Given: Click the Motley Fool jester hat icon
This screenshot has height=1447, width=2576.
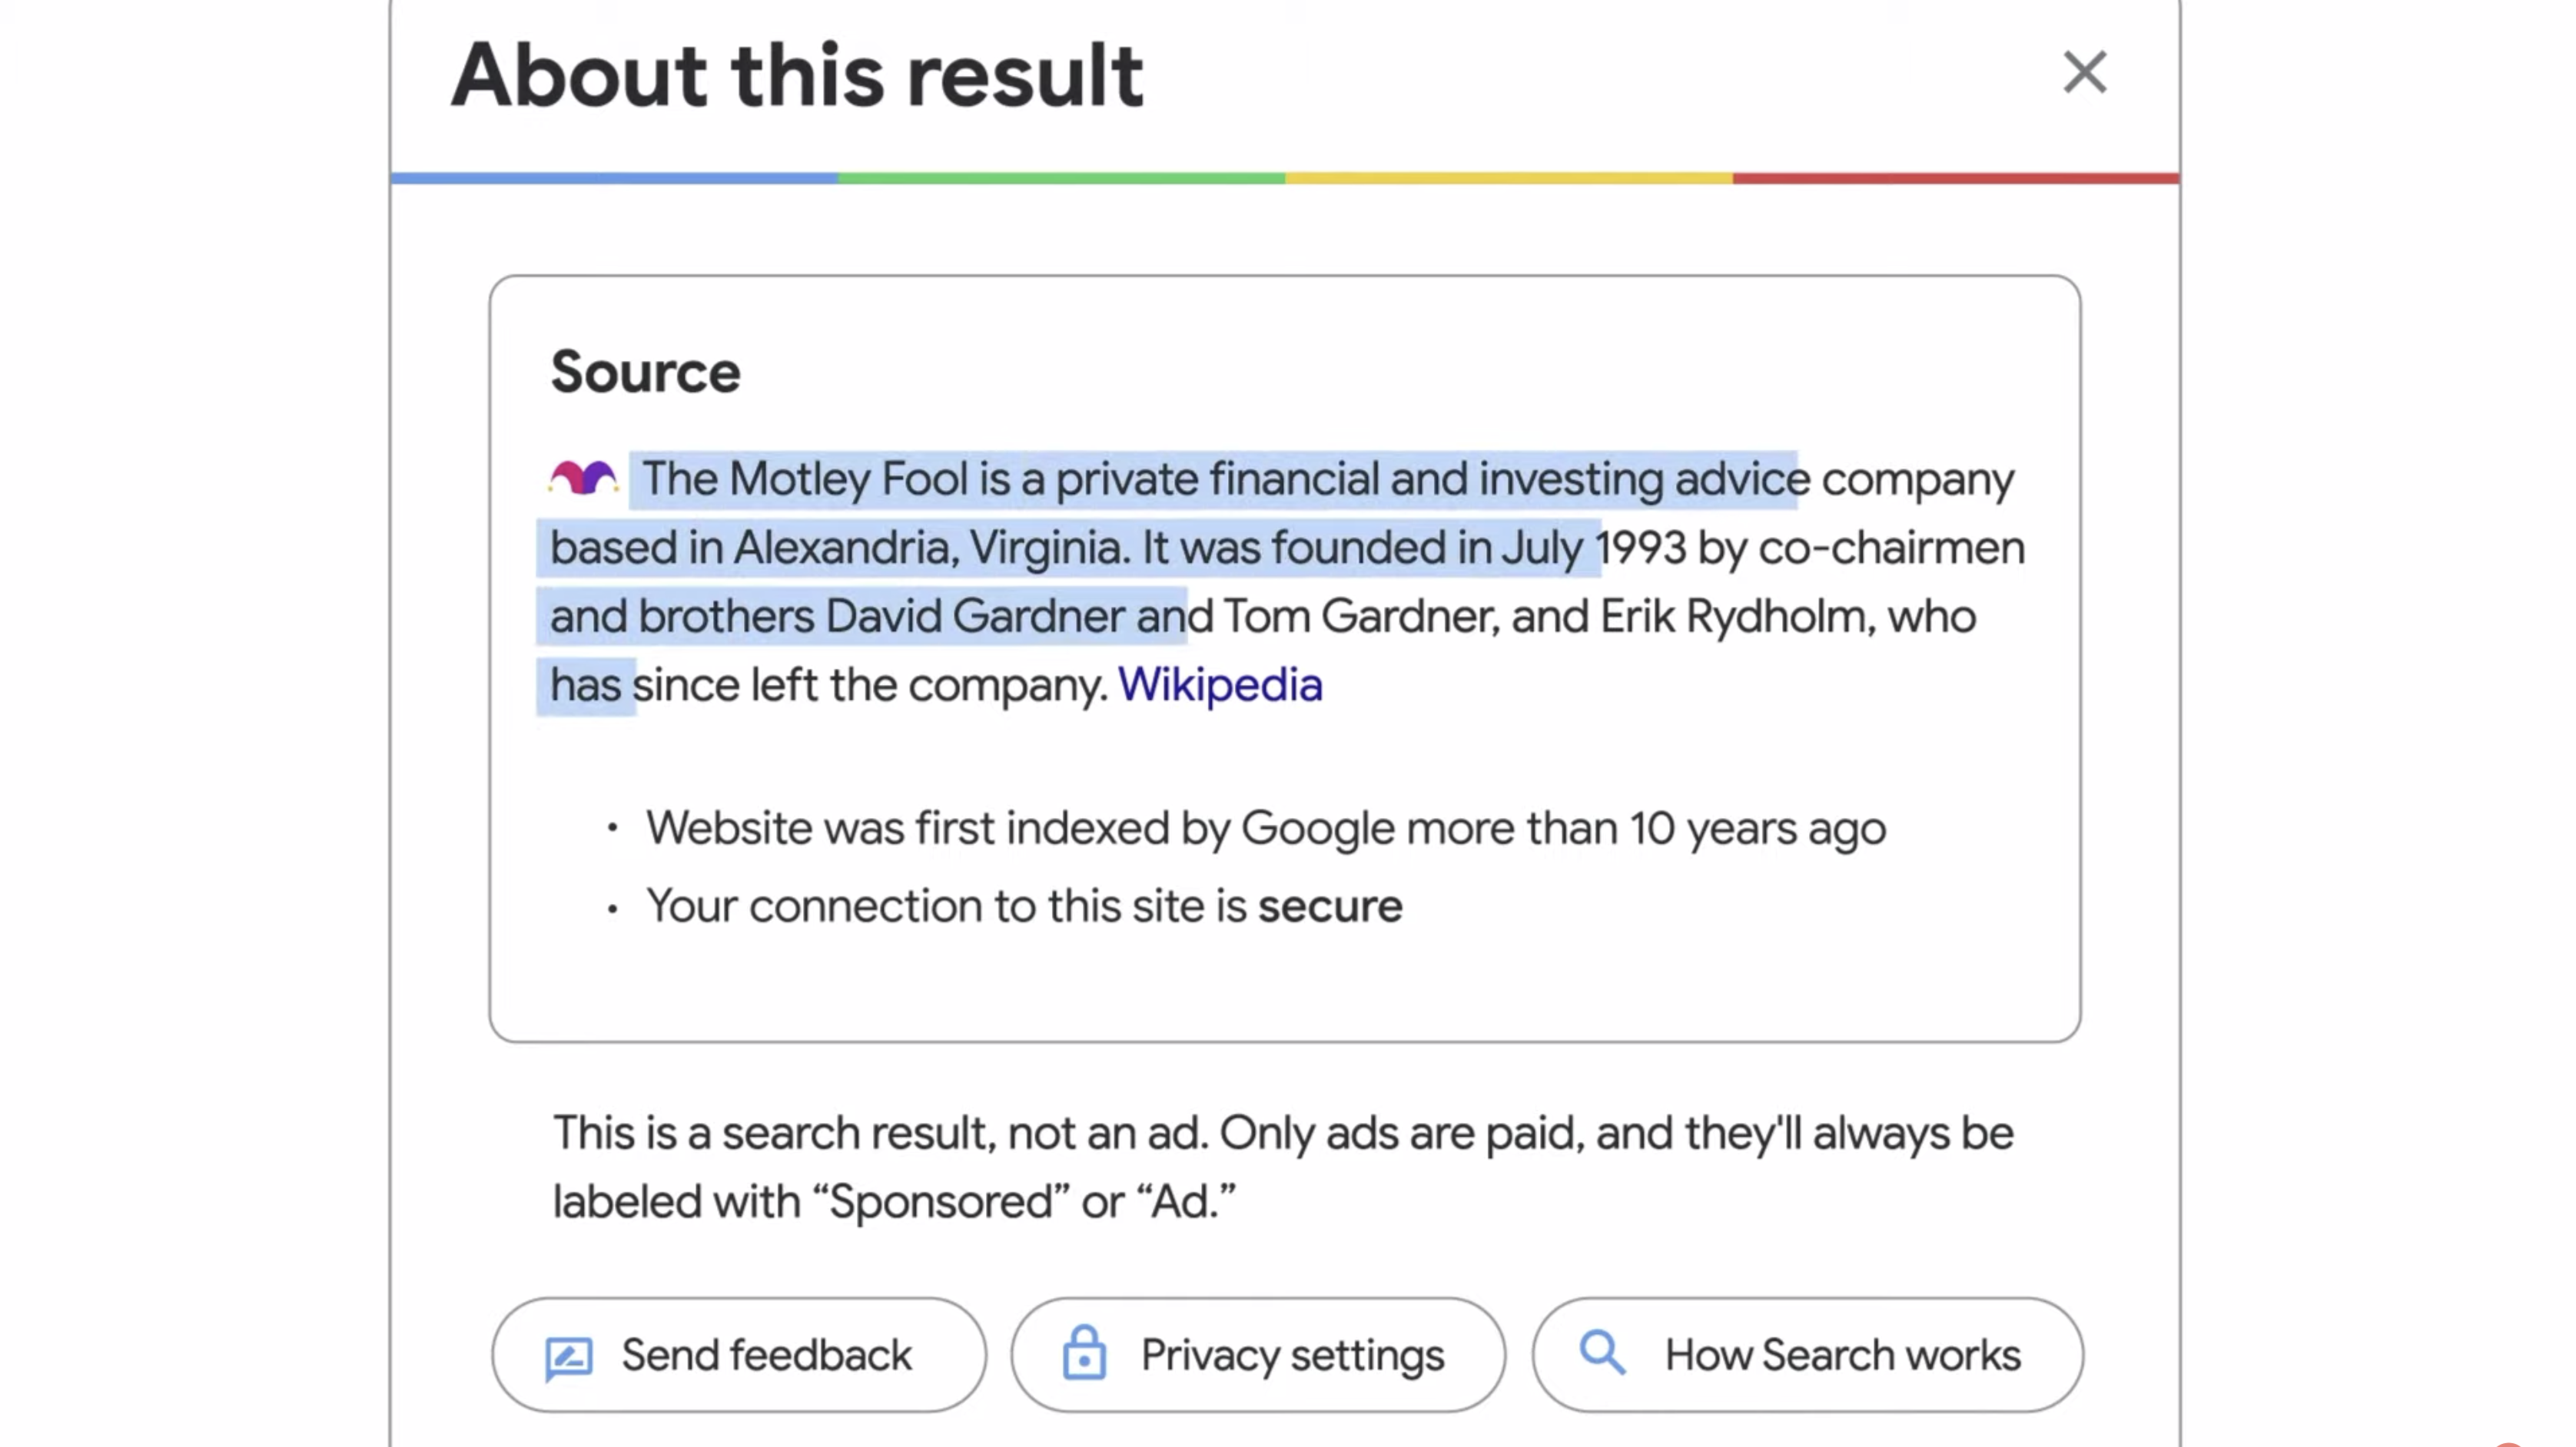Looking at the screenshot, I should (x=583, y=478).
